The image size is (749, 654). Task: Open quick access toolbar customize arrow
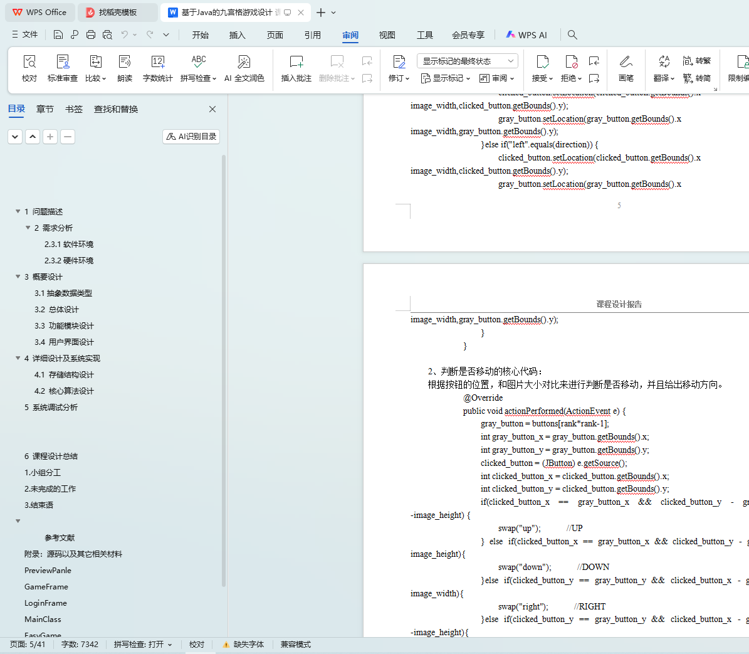pos(165,34)
